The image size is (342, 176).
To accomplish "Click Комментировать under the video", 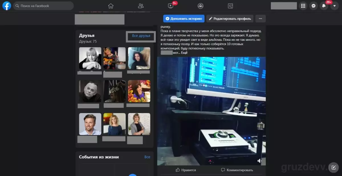I will (237, 170).
